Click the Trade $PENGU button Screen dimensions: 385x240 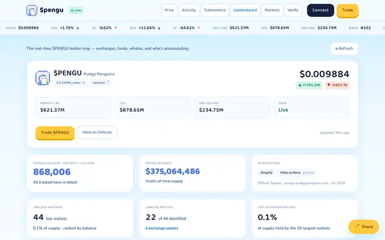pyautogui.click(x=55, y=133)
